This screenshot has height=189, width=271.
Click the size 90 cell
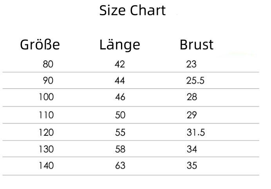48,81
